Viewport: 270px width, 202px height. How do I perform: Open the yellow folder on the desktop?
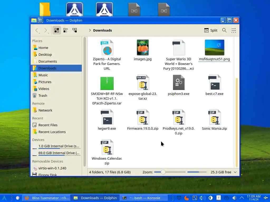point(45,9)
